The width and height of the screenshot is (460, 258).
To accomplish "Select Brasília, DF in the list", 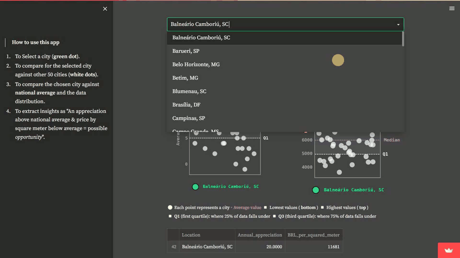I will pyautogui.click(x=186, y=105).
